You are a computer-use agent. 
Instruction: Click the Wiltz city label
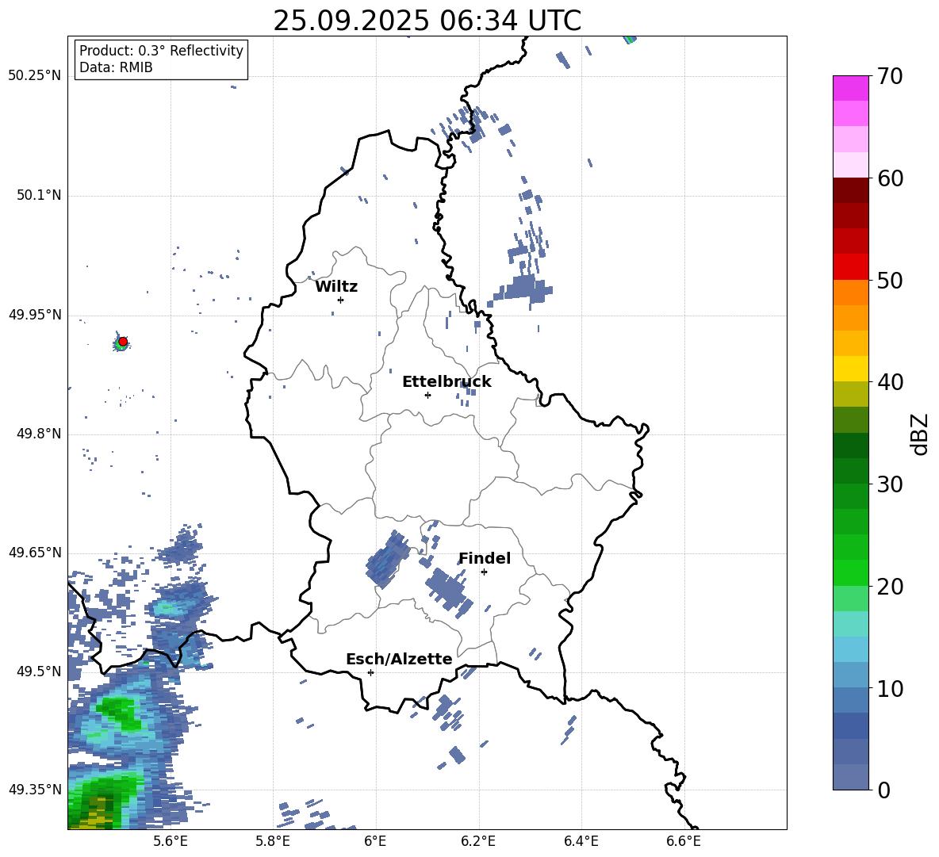pyautogui.click(x=336, y=287)
